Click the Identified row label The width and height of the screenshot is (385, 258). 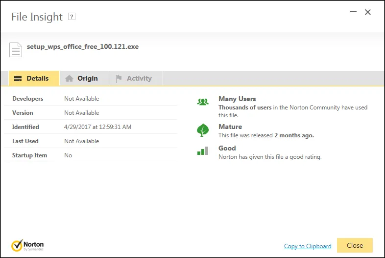(x=25, y=127)
